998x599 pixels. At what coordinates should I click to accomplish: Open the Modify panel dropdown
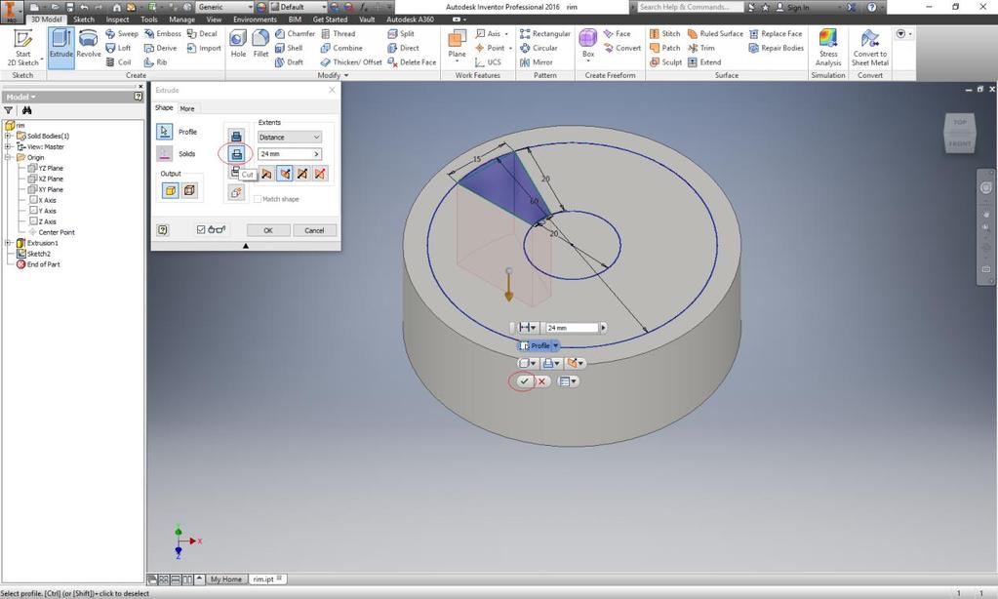pyautogui.click(x=333, y=75)
